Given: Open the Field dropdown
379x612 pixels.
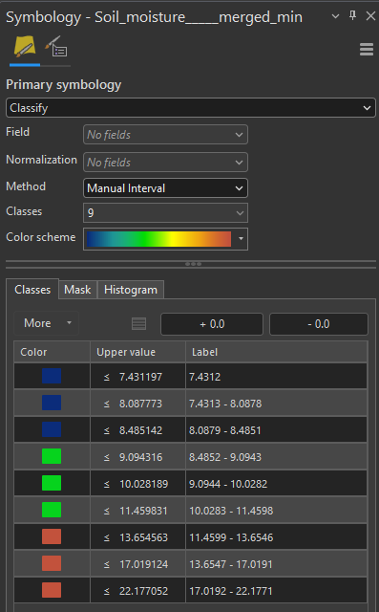Looking at the screenshot, I should pyautogui.click(x=165, y=135).
